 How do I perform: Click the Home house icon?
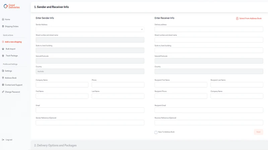[3, 19]
